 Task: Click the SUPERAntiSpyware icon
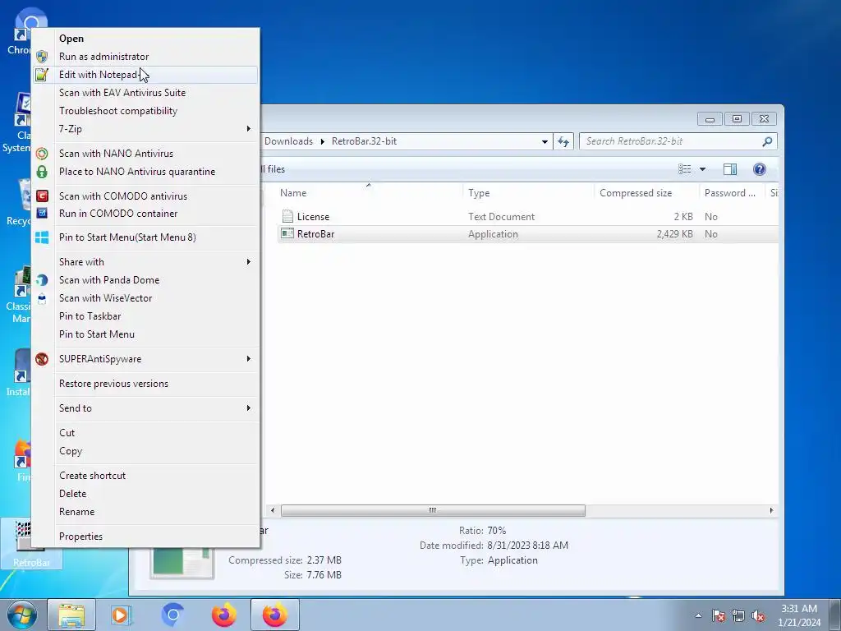[x=42, y=359]
